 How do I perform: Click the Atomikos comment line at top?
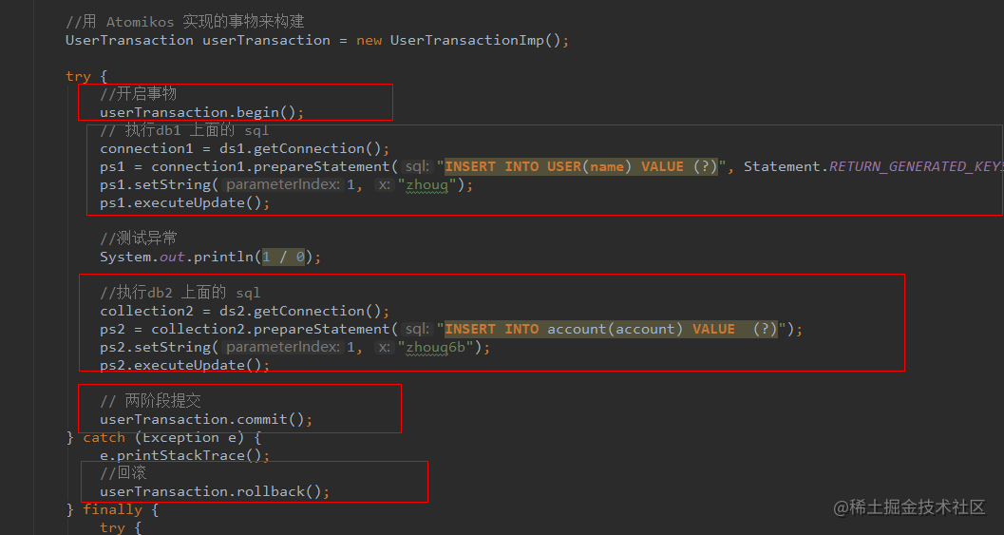(x=185, y=22)
